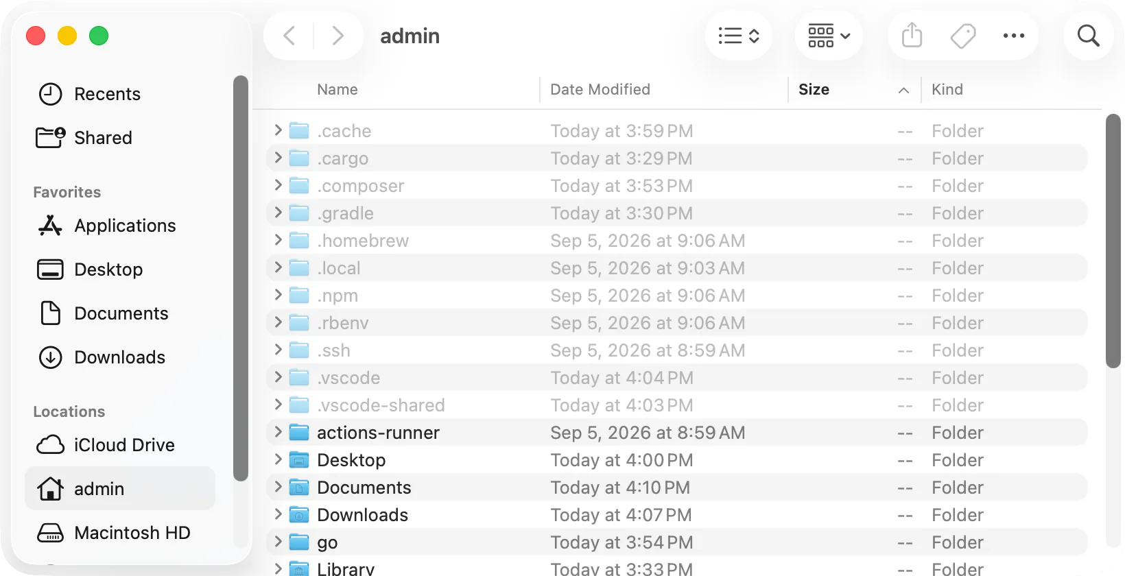
Task: Sort by the Date Modified column header
Action: 600,90
